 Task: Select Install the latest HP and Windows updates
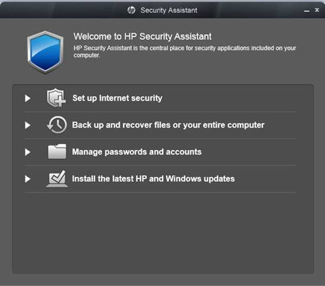click(154, 179)
